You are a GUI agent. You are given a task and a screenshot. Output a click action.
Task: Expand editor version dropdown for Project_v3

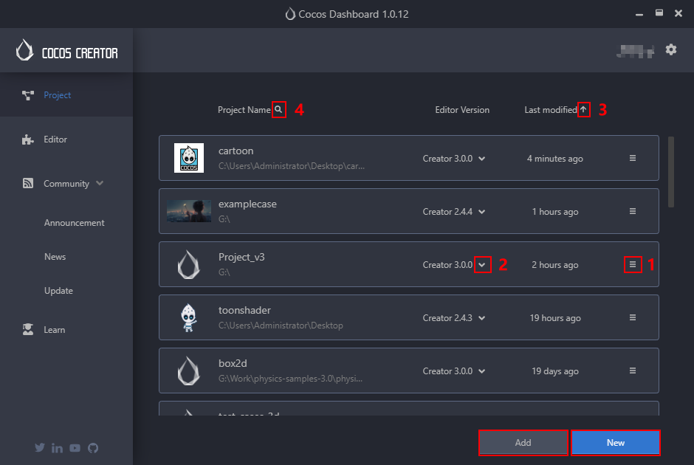click(x=482, y=264)
